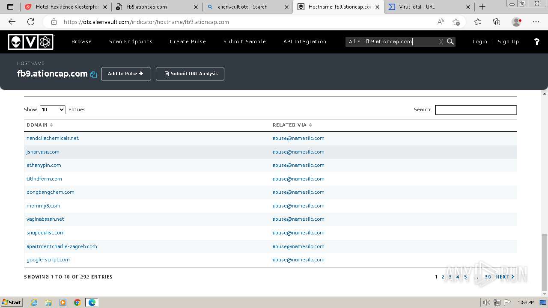Open the browser profile avatar
Viewport: 548px width, 308px height.
pos(517,22)
